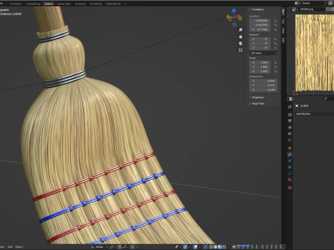The width and height of the screenshot is (334, 250).
Task: Open the properties editor type dropdown
Action: click(292, 99)
